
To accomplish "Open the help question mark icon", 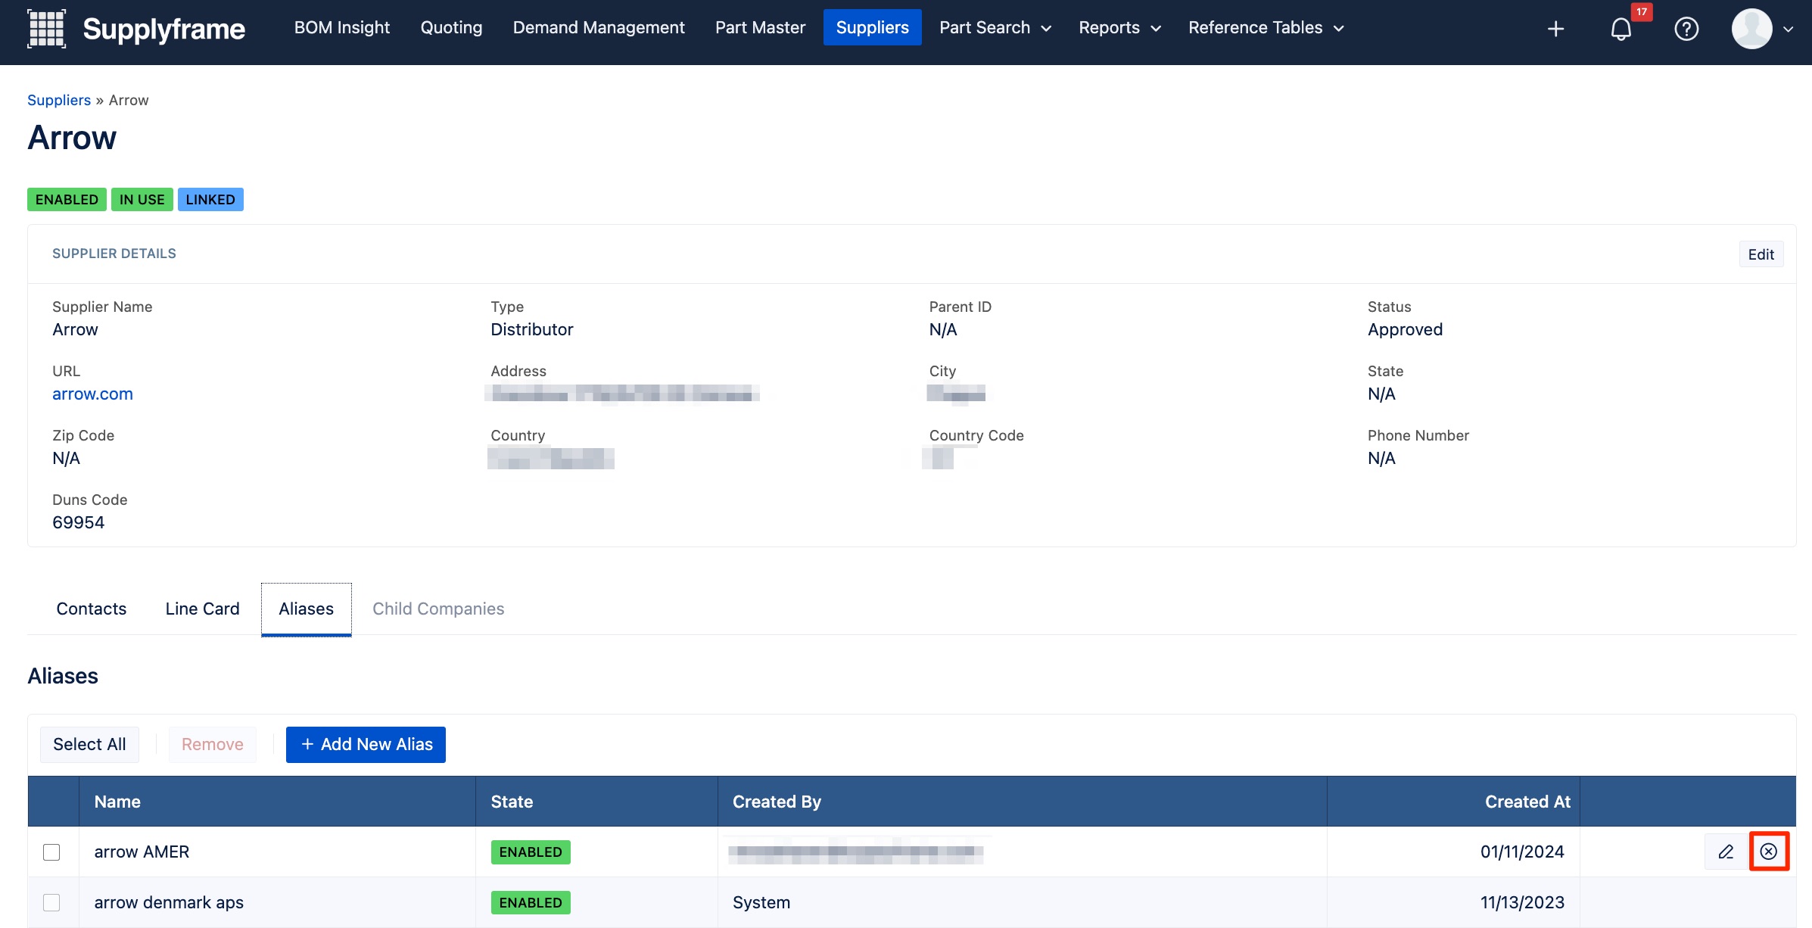I will pos(1686,29).
